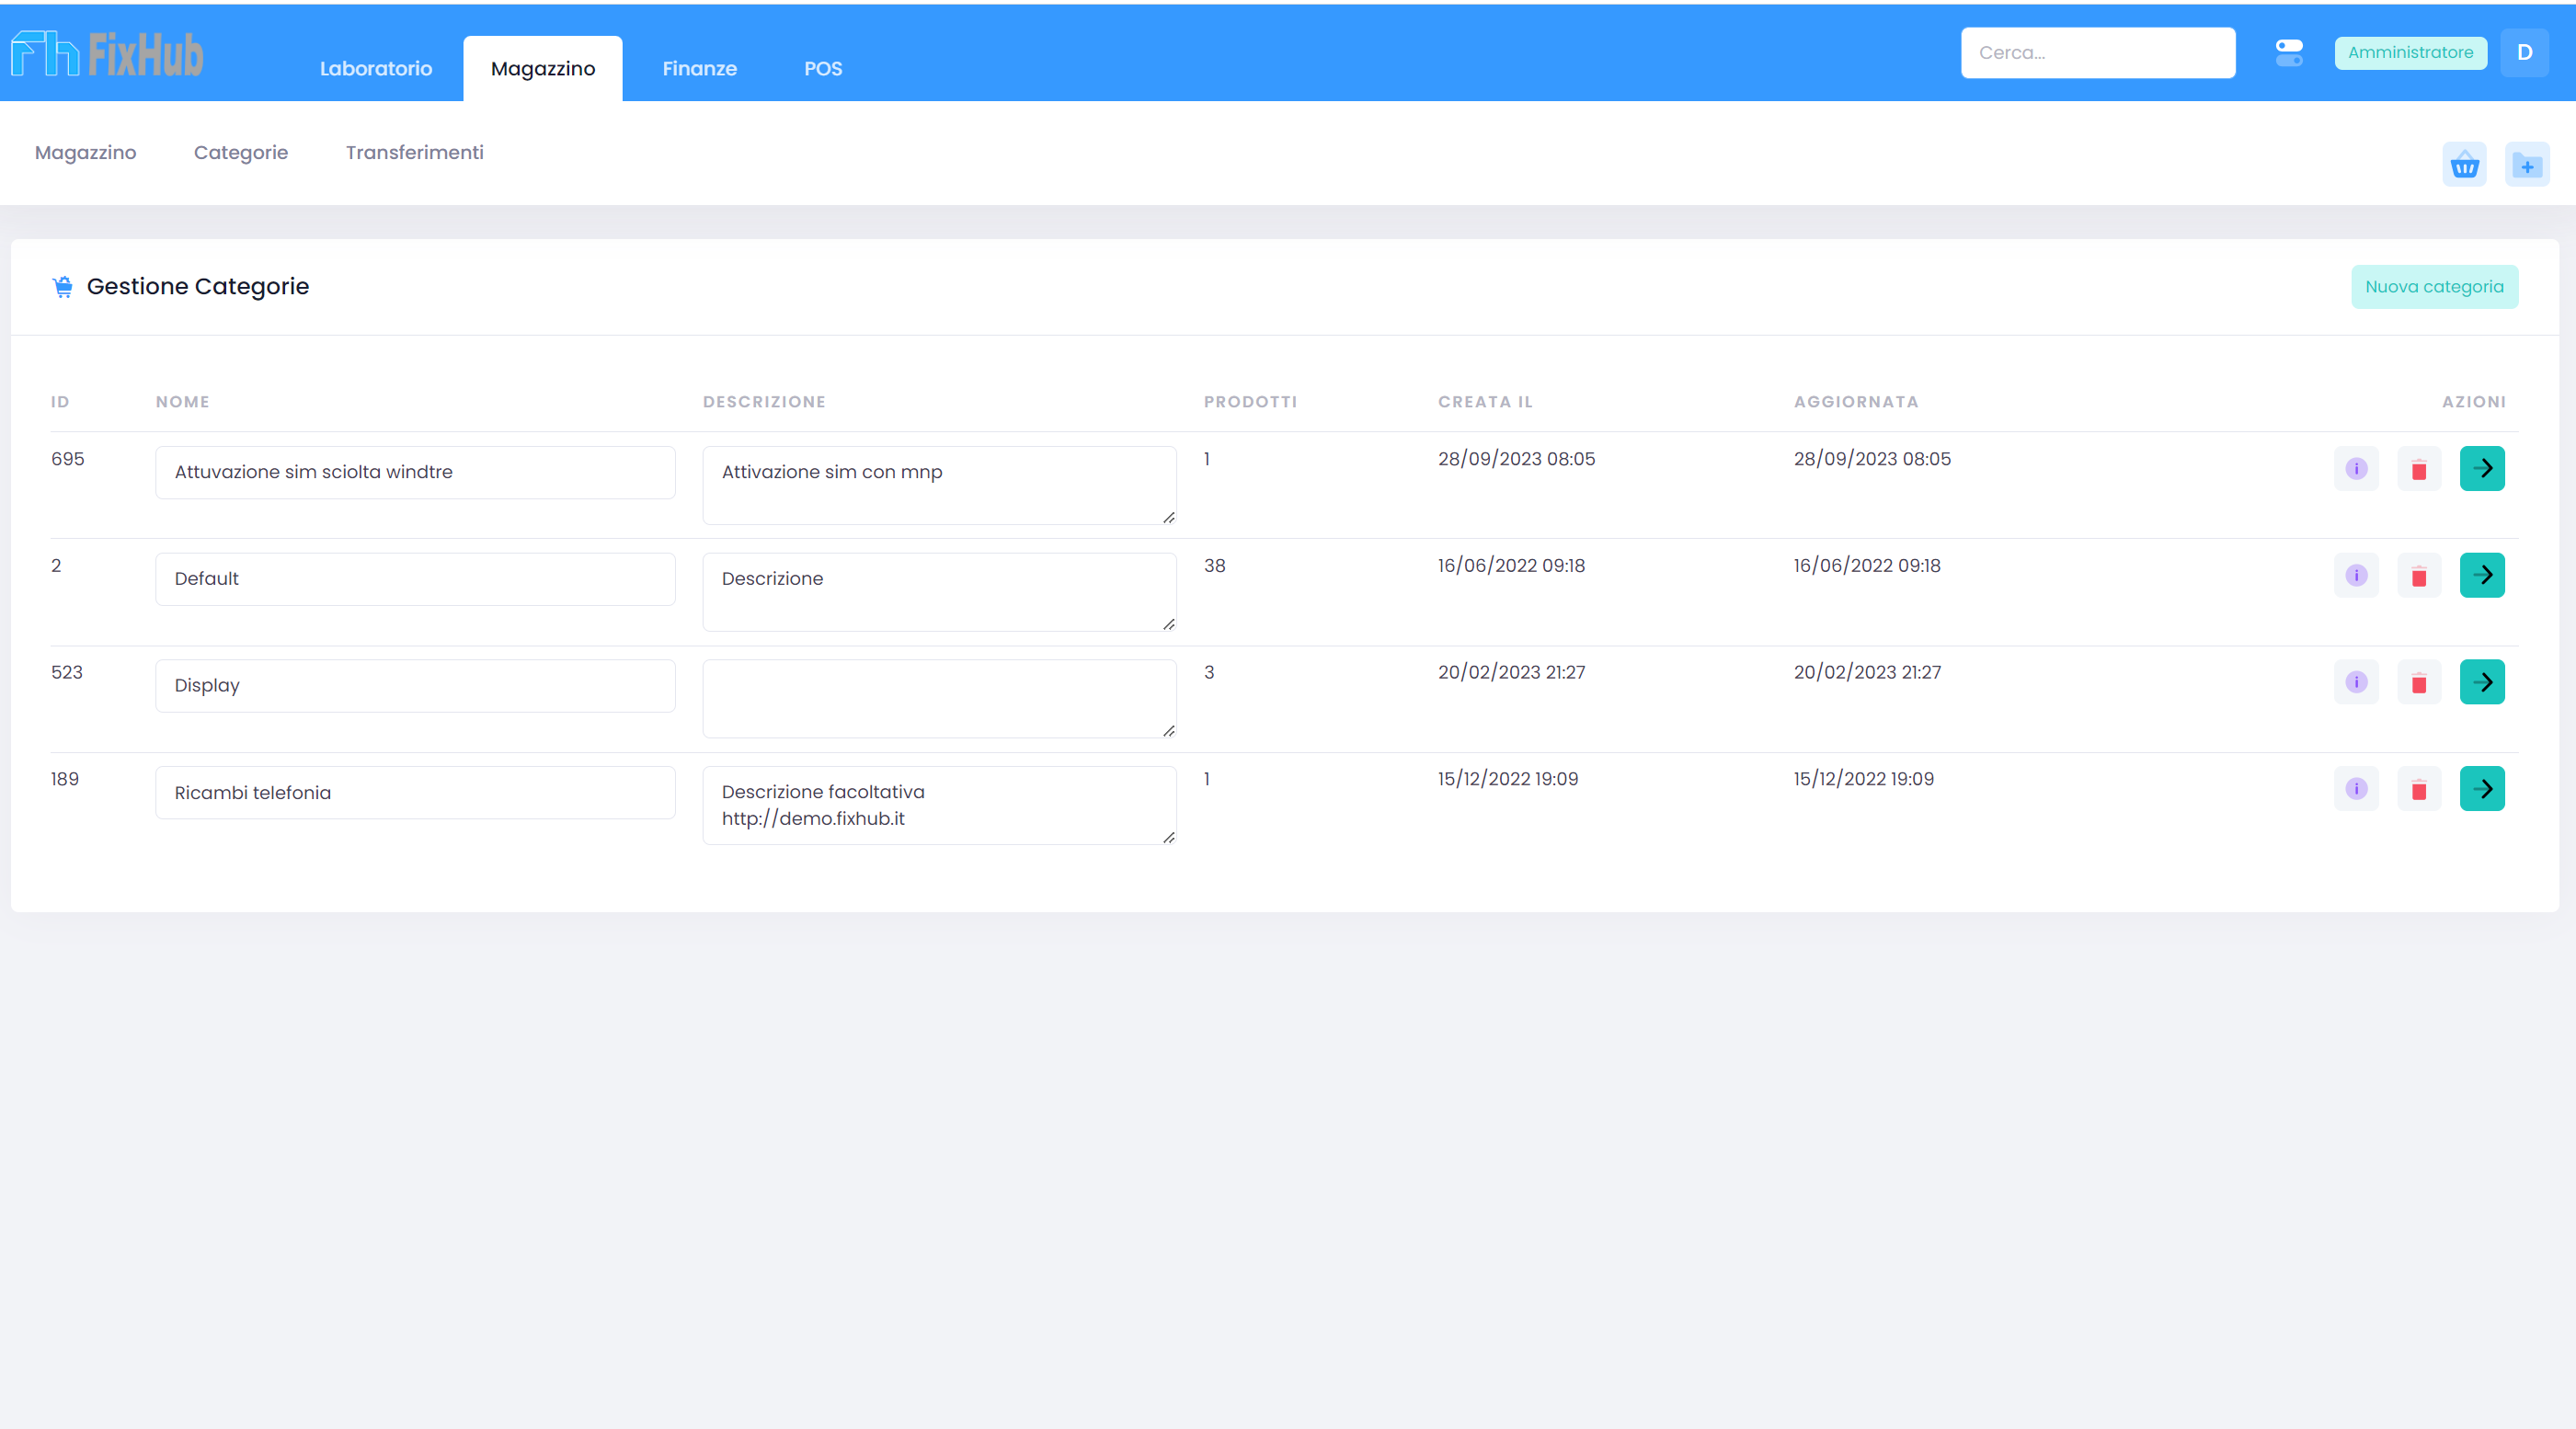Click the trash icon for category 695

click(x=2419, y=469)
